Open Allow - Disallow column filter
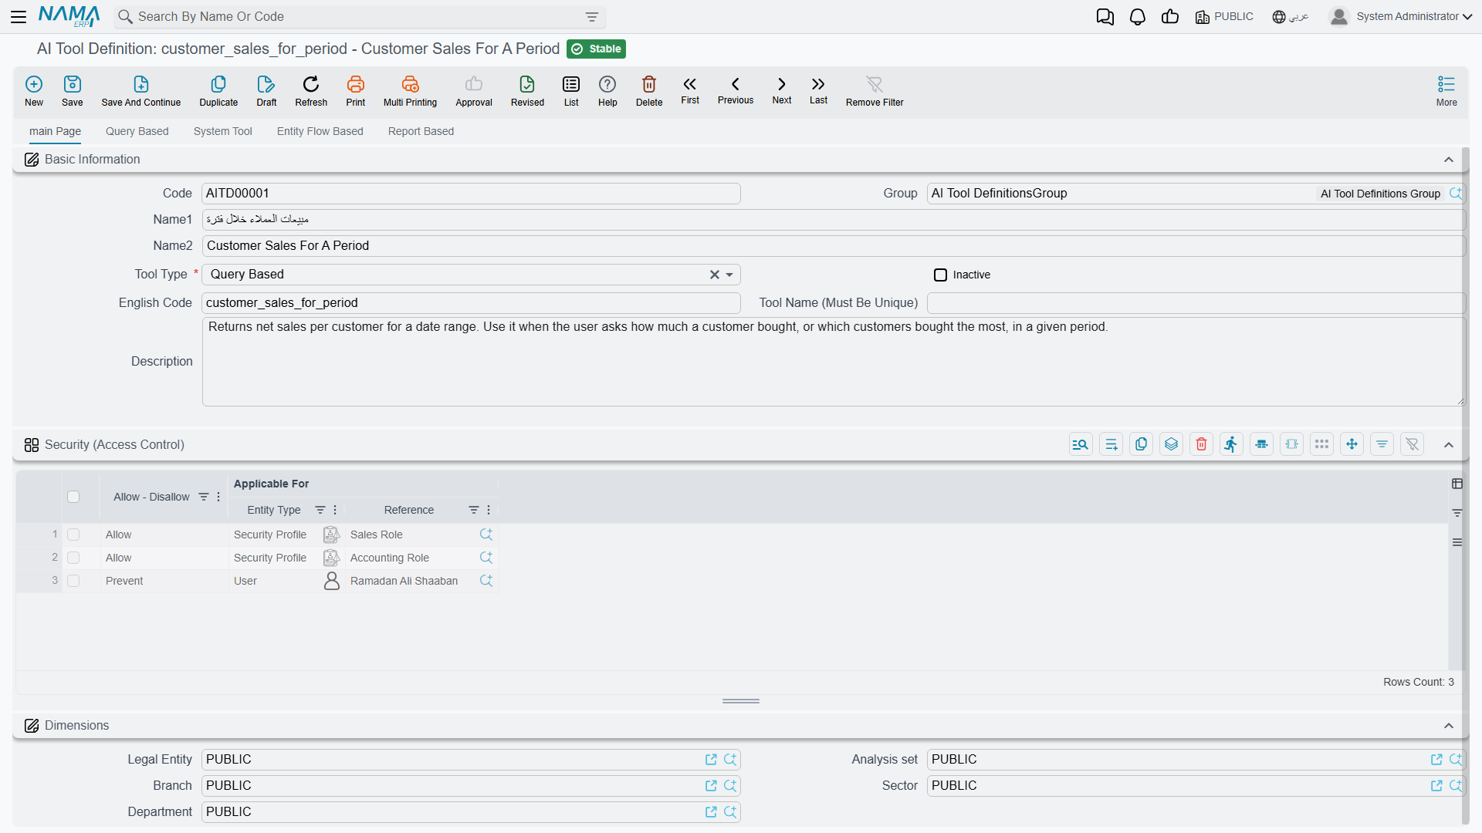 [x=204, y=497]
